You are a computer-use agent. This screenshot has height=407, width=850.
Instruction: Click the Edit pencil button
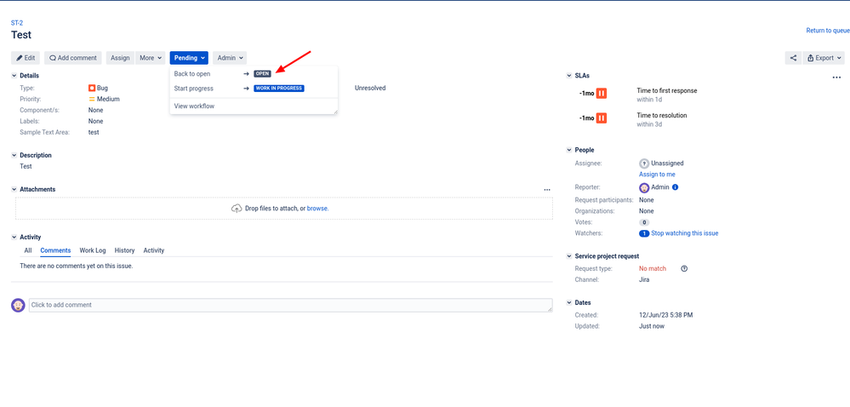pyautogui.click(x=26, y=58)
